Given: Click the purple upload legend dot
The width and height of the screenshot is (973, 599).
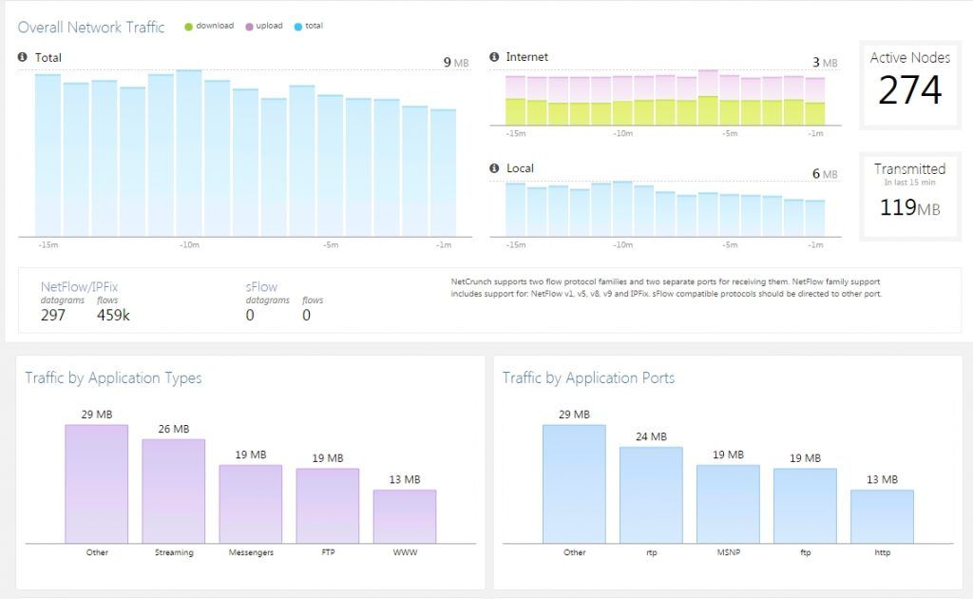Looking at the screenshot, I should coord(250,26).
